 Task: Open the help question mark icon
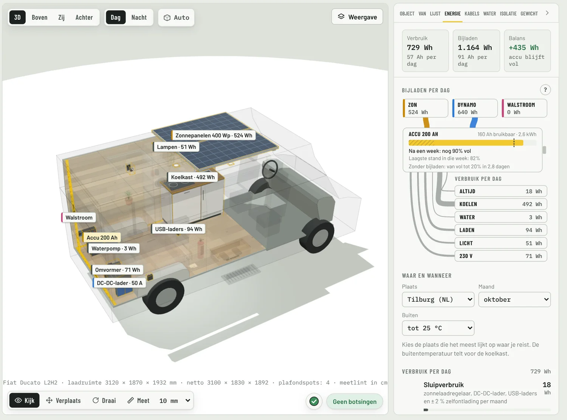pyautogui.click(x=545, y=90)
